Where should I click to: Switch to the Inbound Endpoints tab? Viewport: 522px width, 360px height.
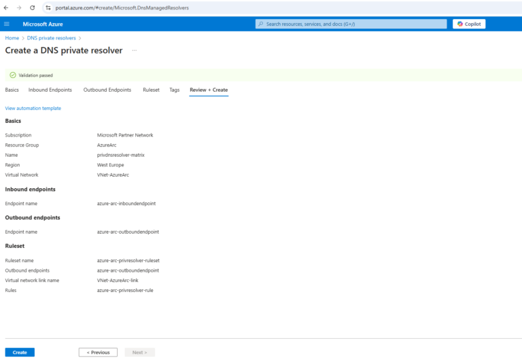(x=50, y=90)
